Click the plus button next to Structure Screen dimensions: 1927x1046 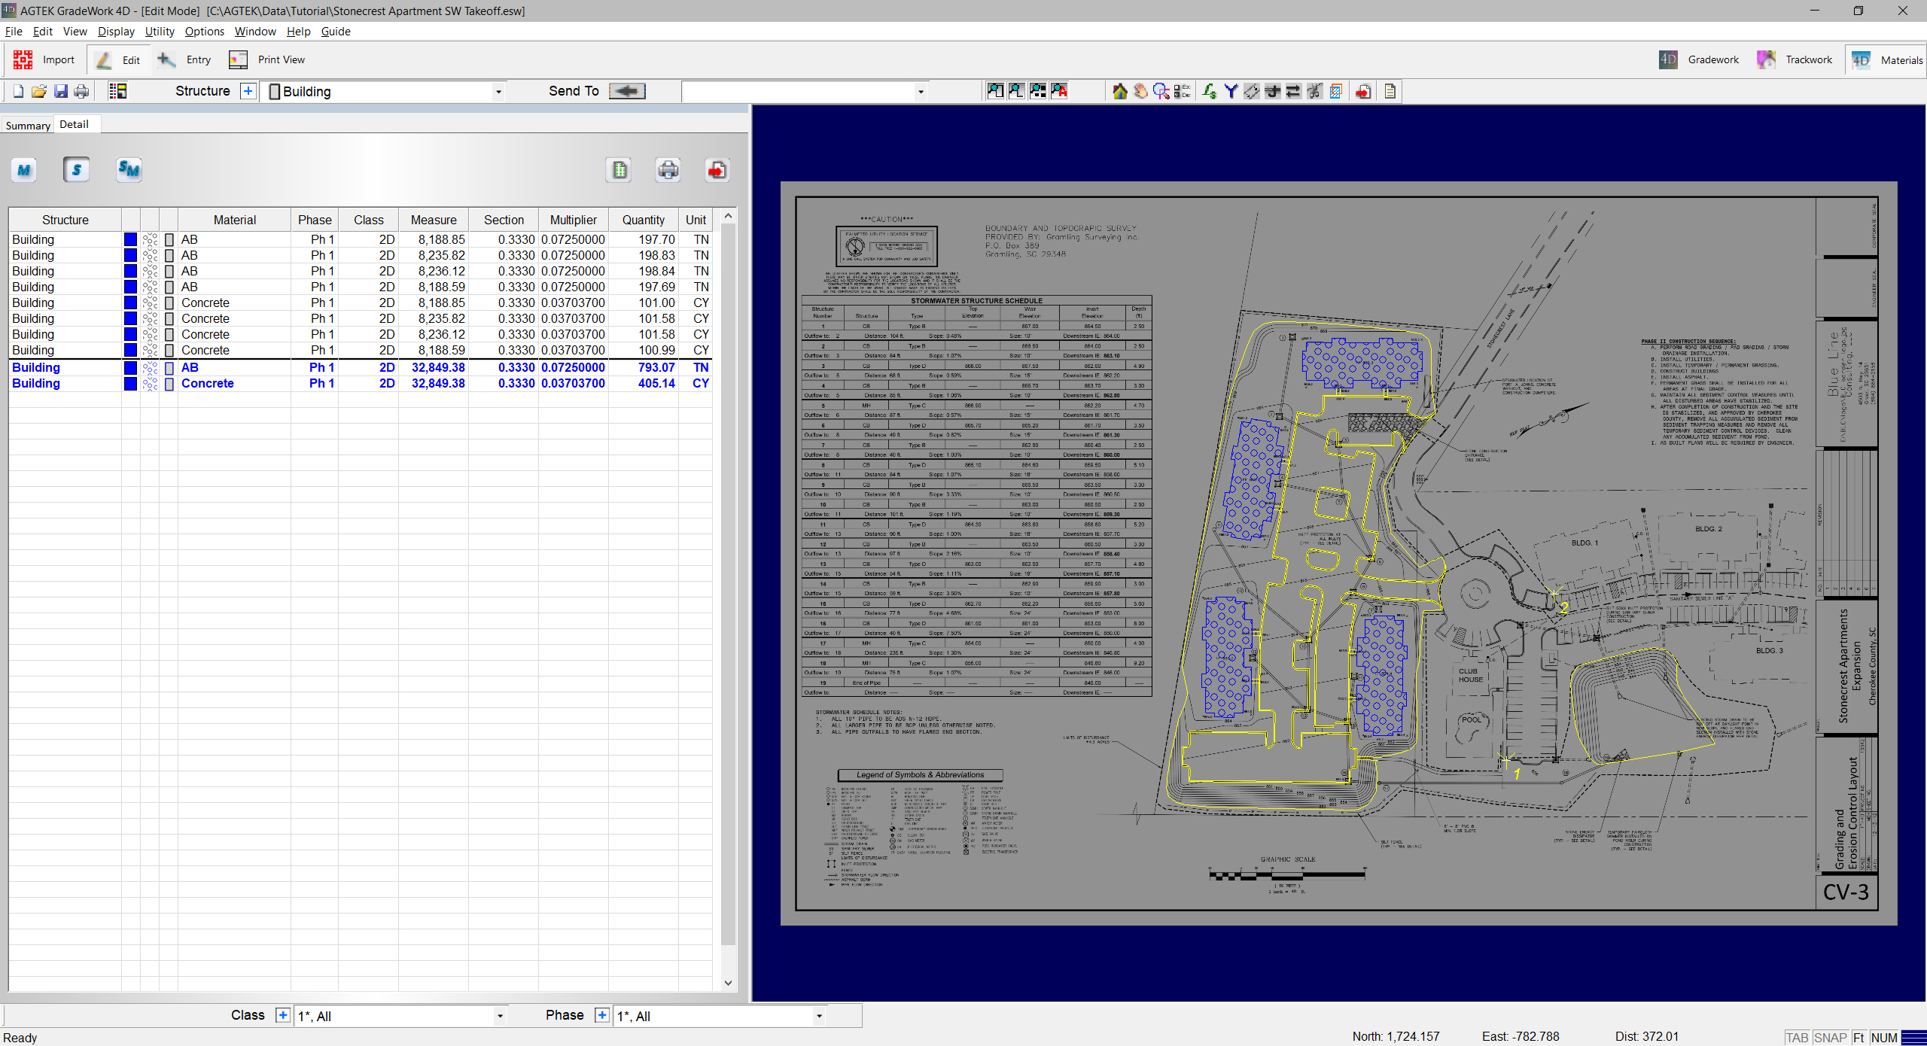pyautogui.click(x=248, y=91)
